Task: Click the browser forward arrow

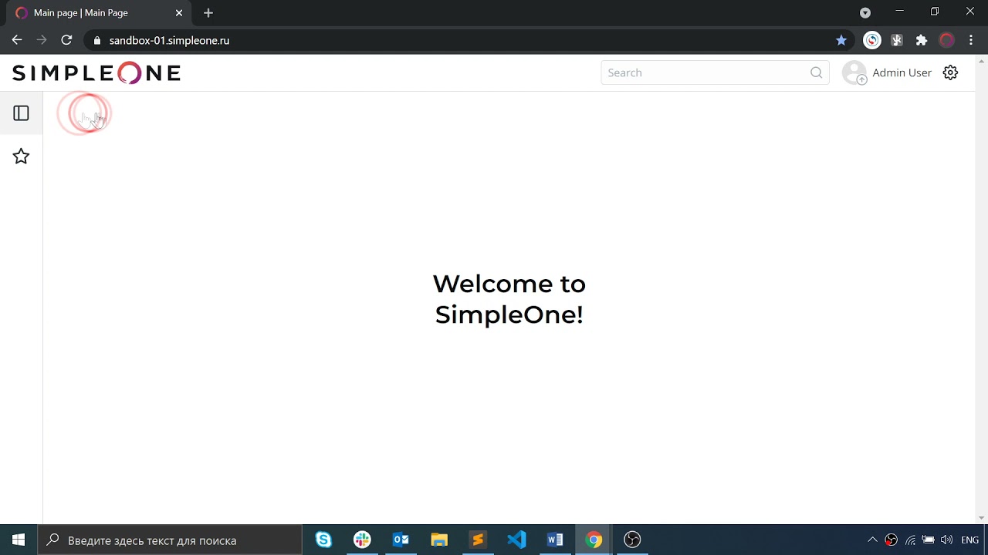Action: point(42,40)
